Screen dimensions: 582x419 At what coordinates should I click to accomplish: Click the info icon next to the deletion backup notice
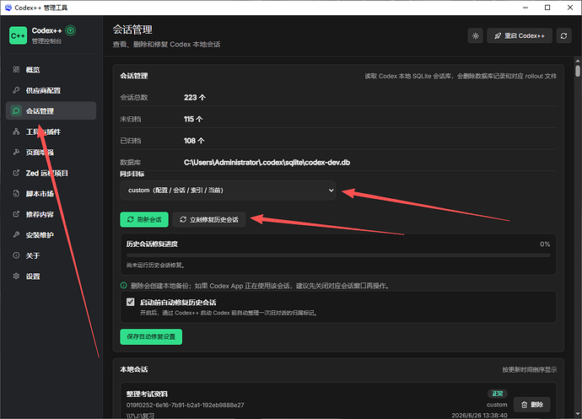tap(124, 286)
